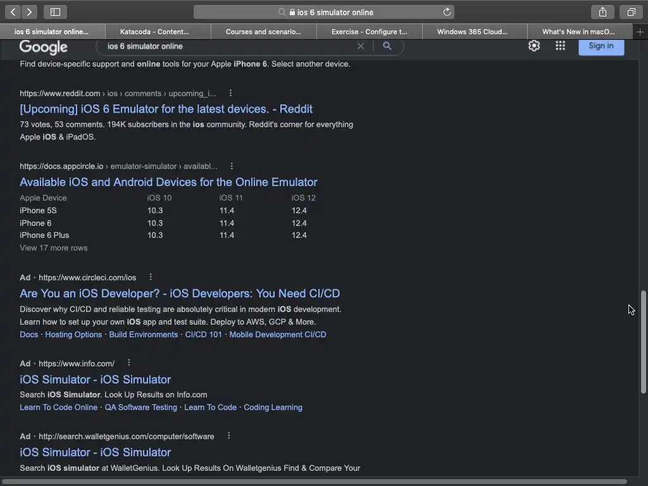Open Are You an iOS Developer ad
Image resolution: width=648 pixels, height=486 pixels.
click(x=180, y=294)
